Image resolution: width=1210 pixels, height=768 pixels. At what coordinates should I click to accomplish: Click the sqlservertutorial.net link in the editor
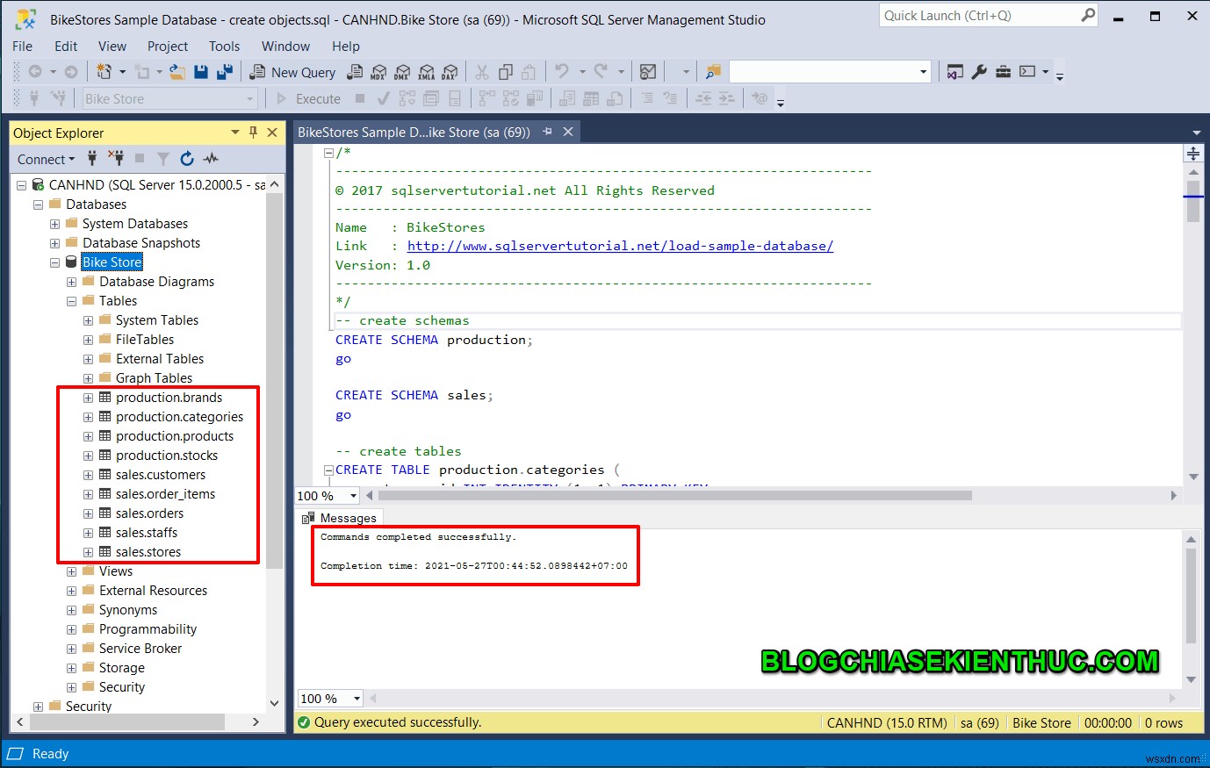pos(619,246)
